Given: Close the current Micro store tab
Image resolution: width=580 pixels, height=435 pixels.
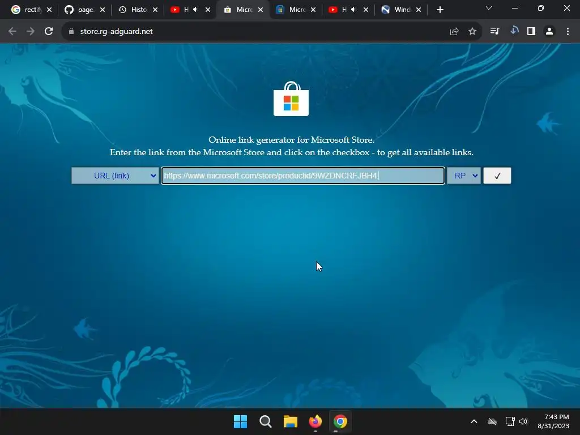Looking at the screenshot, I should click(261, 10).
